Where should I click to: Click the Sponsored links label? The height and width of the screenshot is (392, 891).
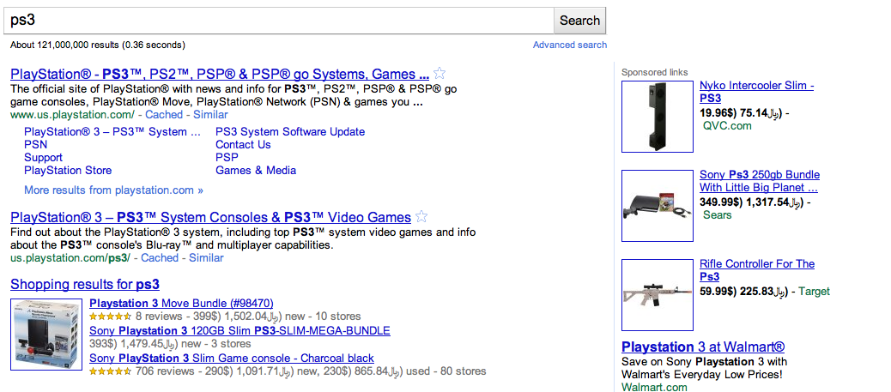click(655, 72)
